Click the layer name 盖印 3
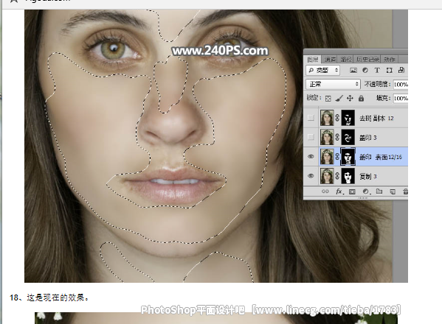Screen dimensions: 442x324 (x=368, y=138)
